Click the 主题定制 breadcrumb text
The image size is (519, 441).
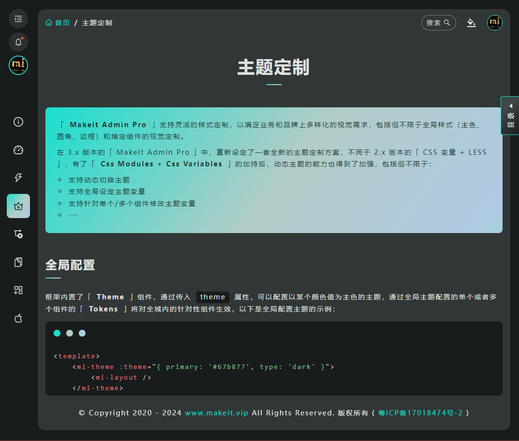pyautogui.click(x=97, y=23)
